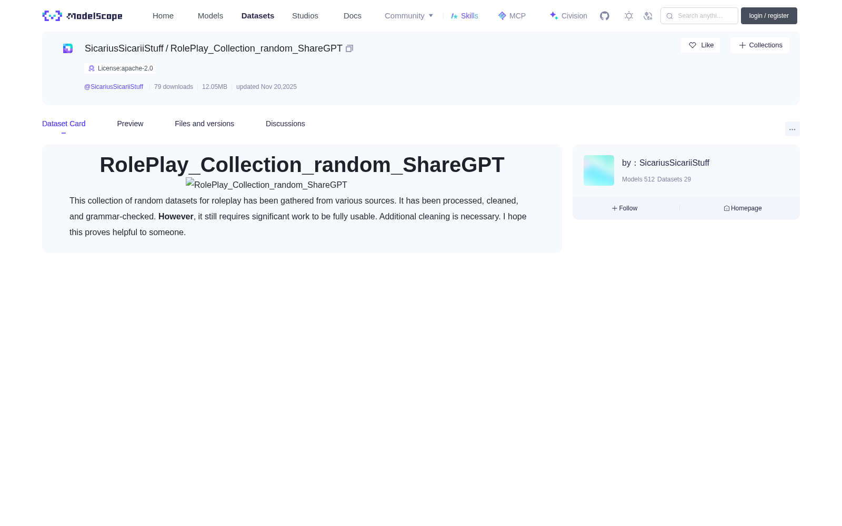Open the Studios nav item

pos(305,16)
